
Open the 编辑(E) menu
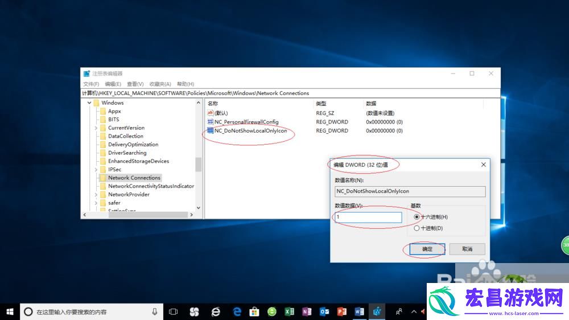113,84
